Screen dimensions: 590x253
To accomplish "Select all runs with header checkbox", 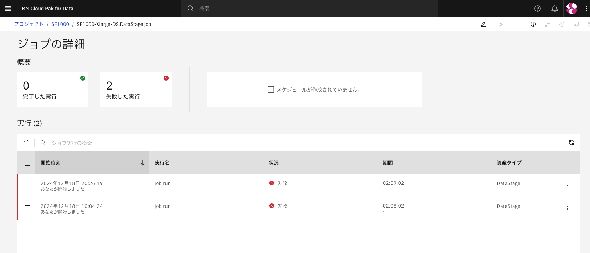I will click(x=27, y=163).
